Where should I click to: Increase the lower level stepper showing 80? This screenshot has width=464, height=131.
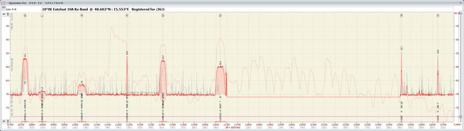(8, 121)
